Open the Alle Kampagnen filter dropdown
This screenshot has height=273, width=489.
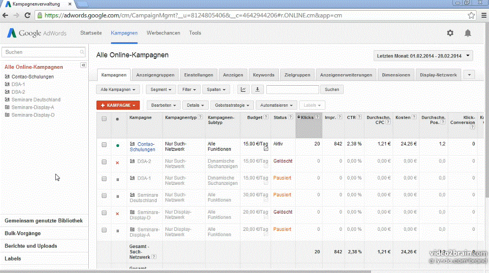point(118,90)
